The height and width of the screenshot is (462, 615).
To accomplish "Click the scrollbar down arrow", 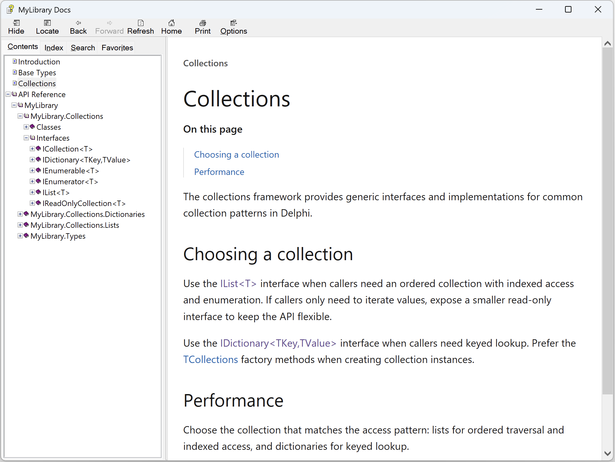I will pos(607,453).
